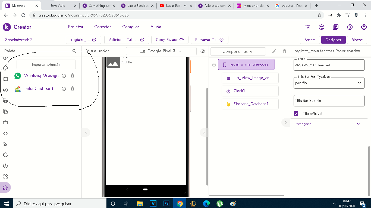Click the rename component pencil icon
Viewport: 371px width, 208px height.
coord(274,51)
